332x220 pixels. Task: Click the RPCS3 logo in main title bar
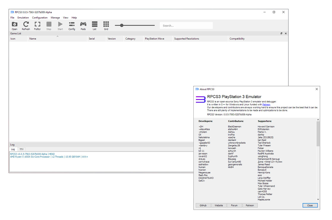click(x=12, y=12)
